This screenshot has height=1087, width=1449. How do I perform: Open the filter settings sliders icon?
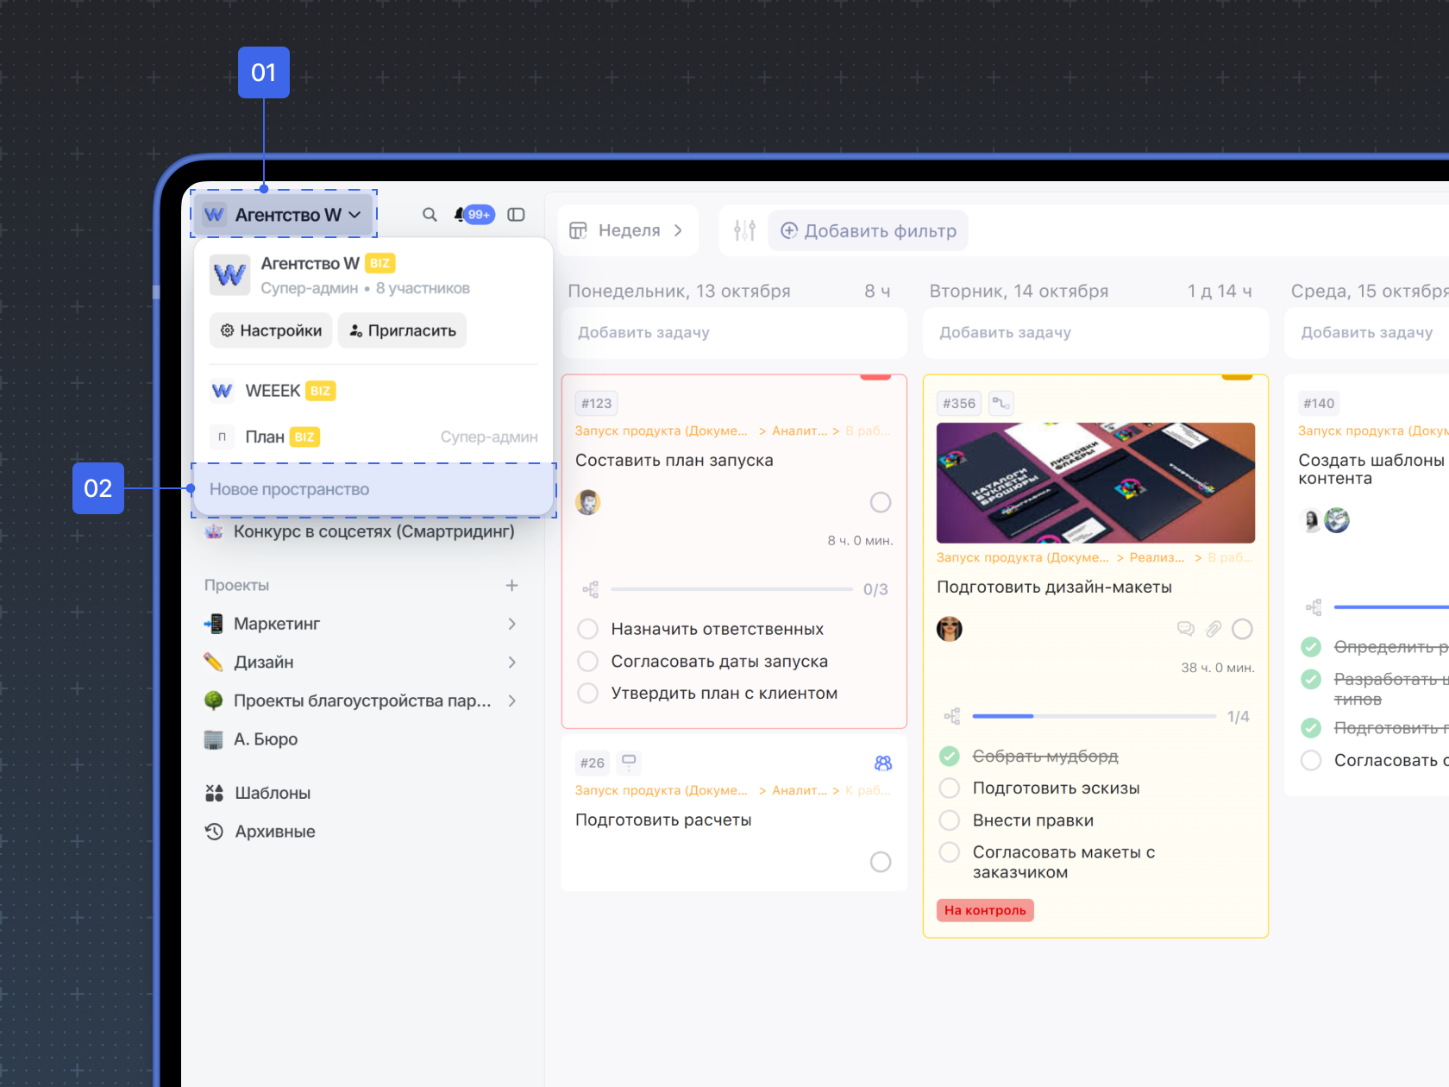[x=744, y=230]
